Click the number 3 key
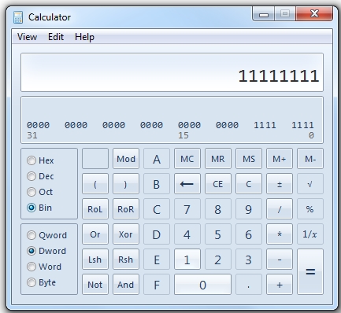 (249, 260)
